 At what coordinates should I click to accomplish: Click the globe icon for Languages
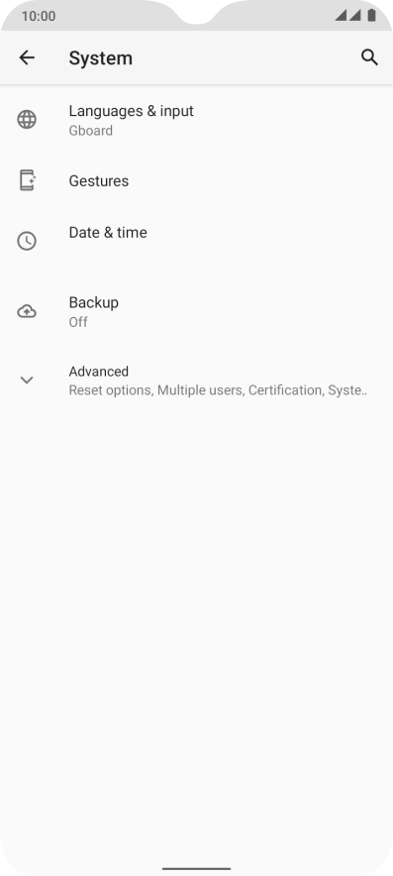pyautogui.click(x=27, y=120)
